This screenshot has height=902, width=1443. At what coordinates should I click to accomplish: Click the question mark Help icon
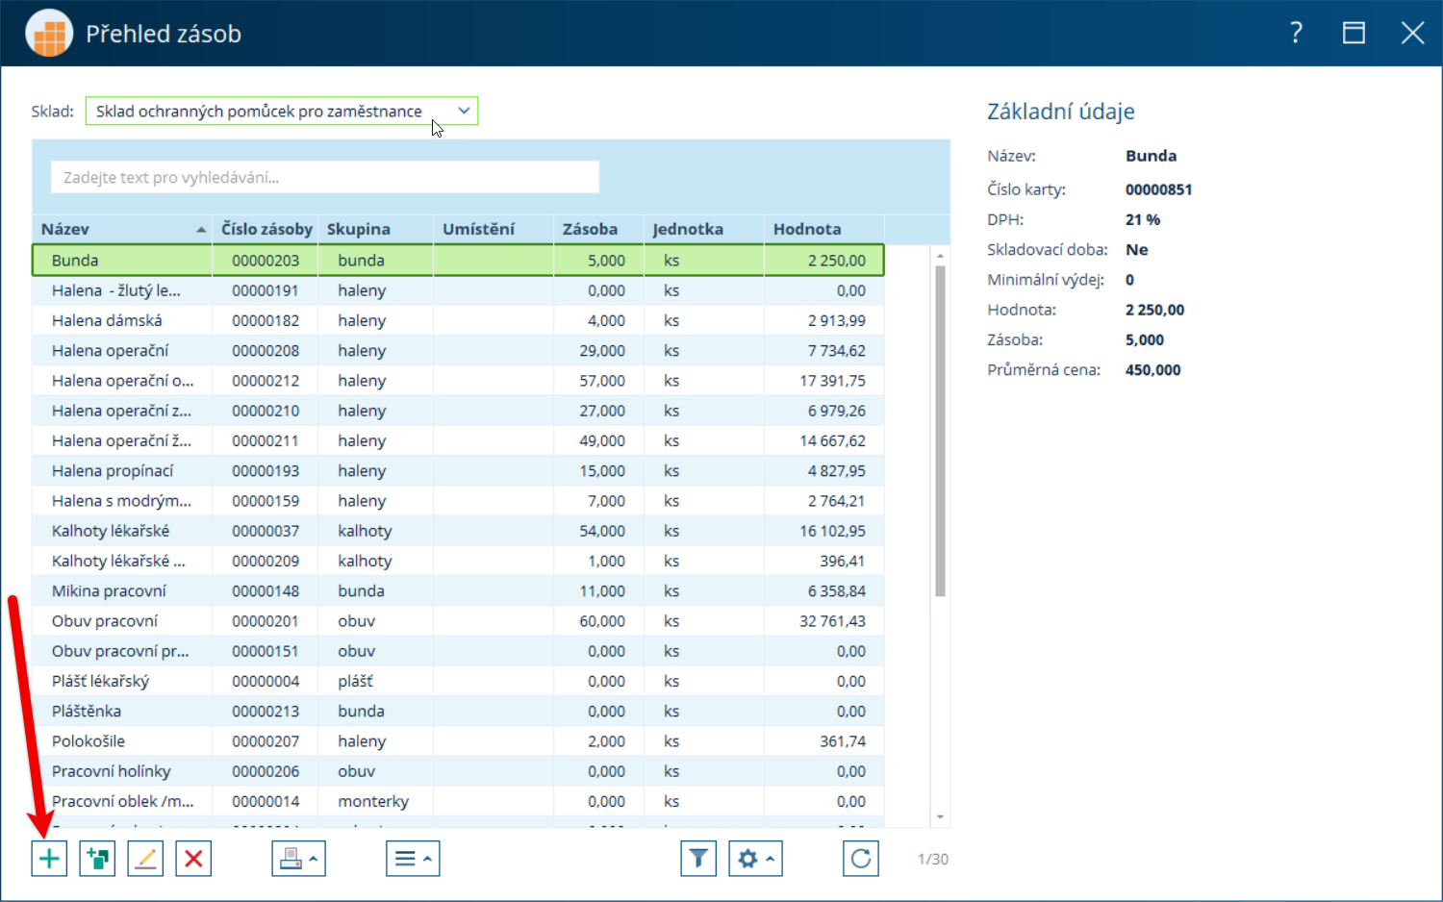click(x=1296, y=34)
